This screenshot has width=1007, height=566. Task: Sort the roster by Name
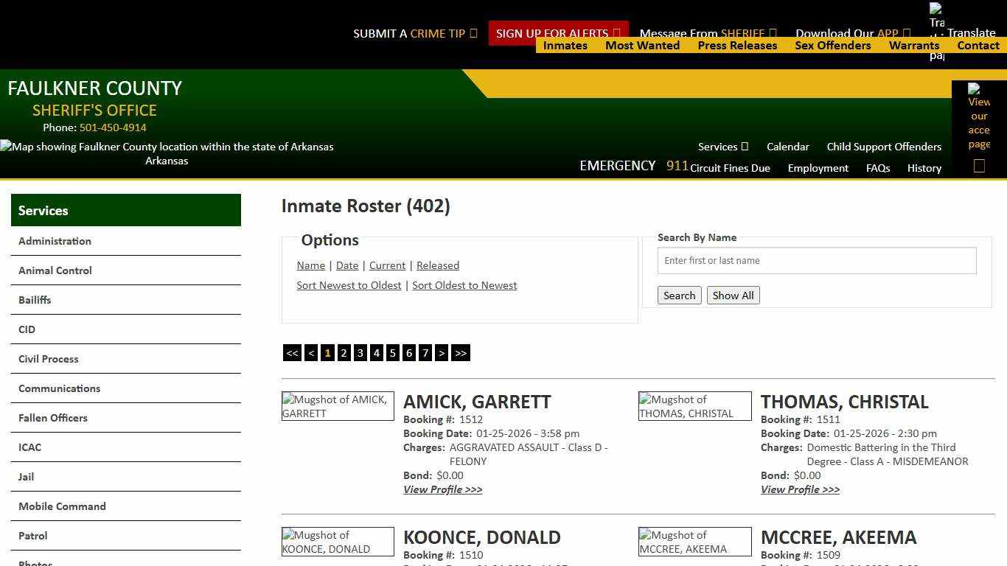click(310, 265)
